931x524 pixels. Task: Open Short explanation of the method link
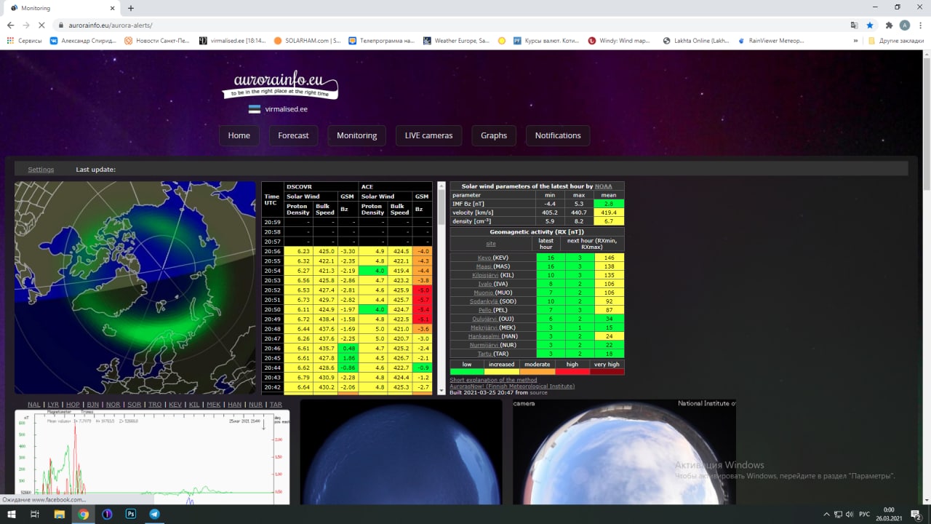(493, 380)
